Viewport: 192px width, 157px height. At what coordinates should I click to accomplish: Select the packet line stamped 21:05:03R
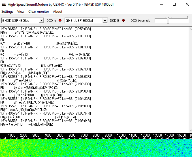(46, 106)
